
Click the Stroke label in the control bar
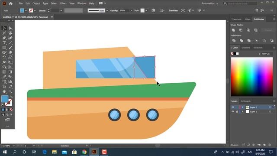pos(42,10)
